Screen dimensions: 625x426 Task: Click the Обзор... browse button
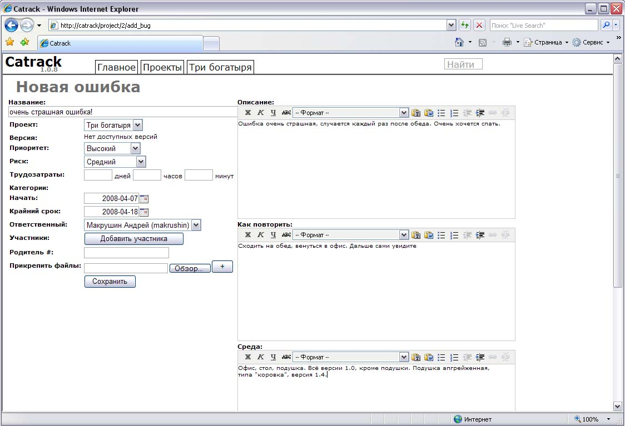pyautogui.click(x=190, y=268)
